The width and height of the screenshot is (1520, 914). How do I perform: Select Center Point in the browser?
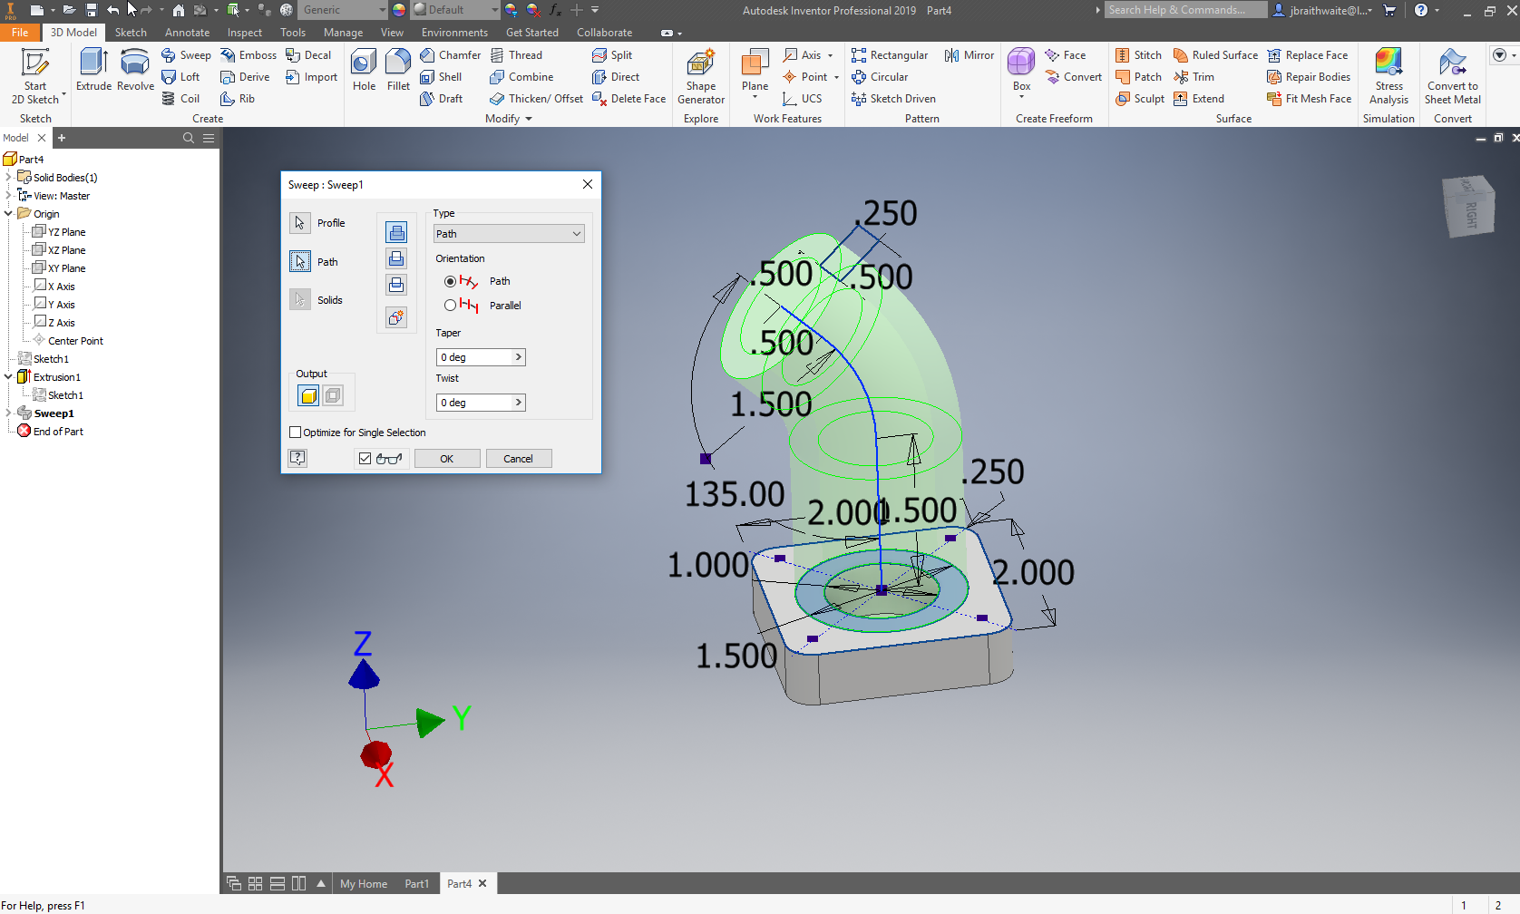[68, 341]
